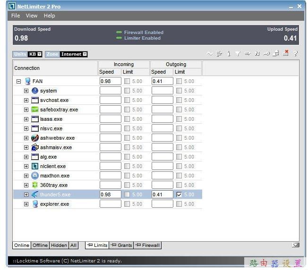Viewport: 308px width, 270px height.
Task: Expand the svchost.exe tree node
Action: [x=26, y=100]
